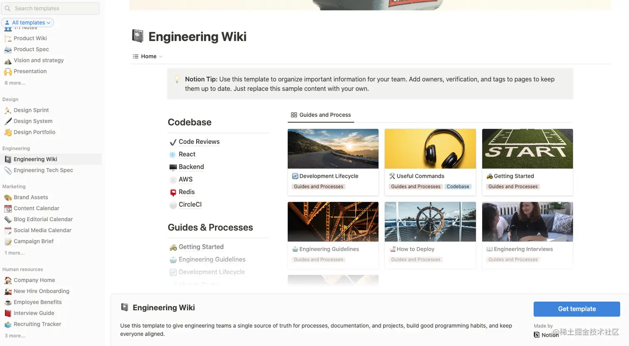Screen dimensions: 629x346
Task: Click the Code Reviews checkmark icon
Action: click(173, 142)
